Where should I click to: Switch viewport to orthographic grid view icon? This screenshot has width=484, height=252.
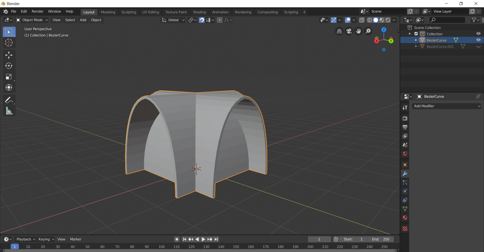[x=339, y=31]
